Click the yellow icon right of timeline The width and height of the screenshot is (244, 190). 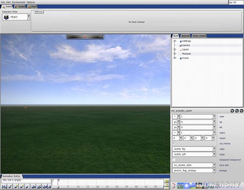(167, 181)
